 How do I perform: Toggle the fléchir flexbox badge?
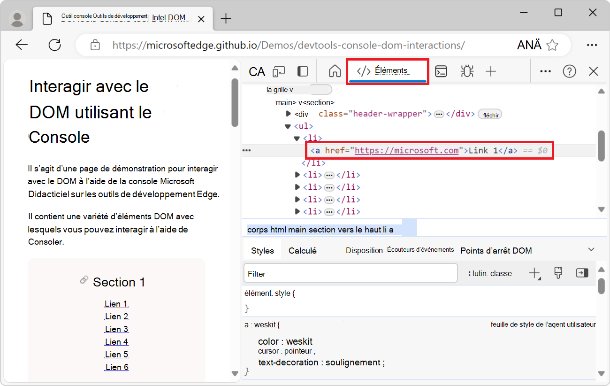pyautogui.click(x=489, y=114)
